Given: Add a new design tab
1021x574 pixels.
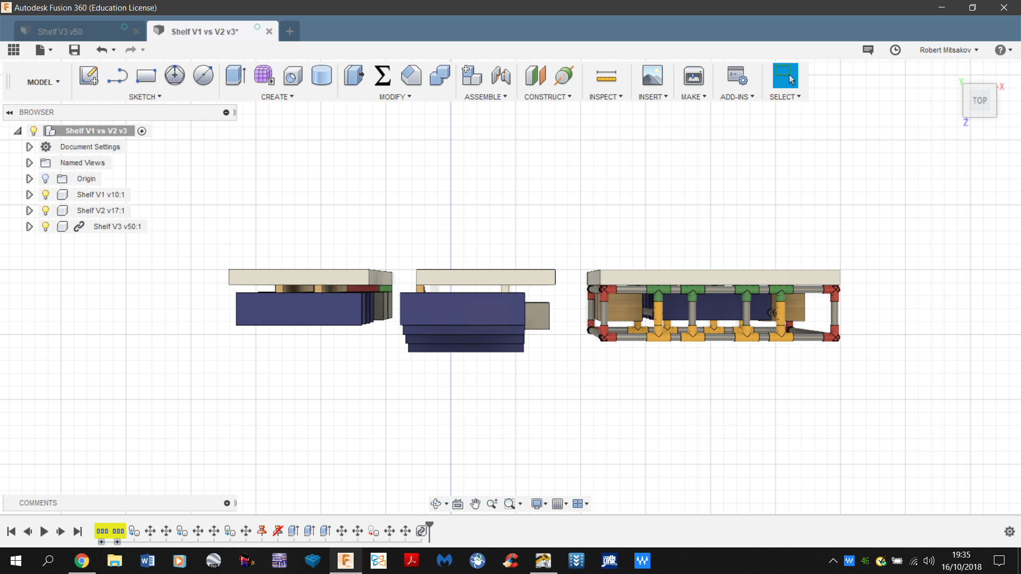Looking at the screenshot, I should [x=290, y=31].
